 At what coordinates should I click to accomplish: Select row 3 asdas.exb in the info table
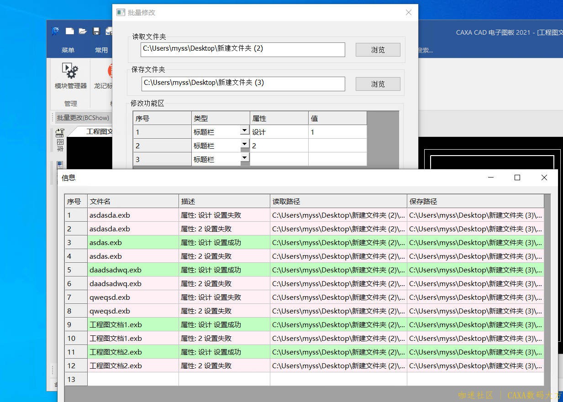[x=132, y=243]
